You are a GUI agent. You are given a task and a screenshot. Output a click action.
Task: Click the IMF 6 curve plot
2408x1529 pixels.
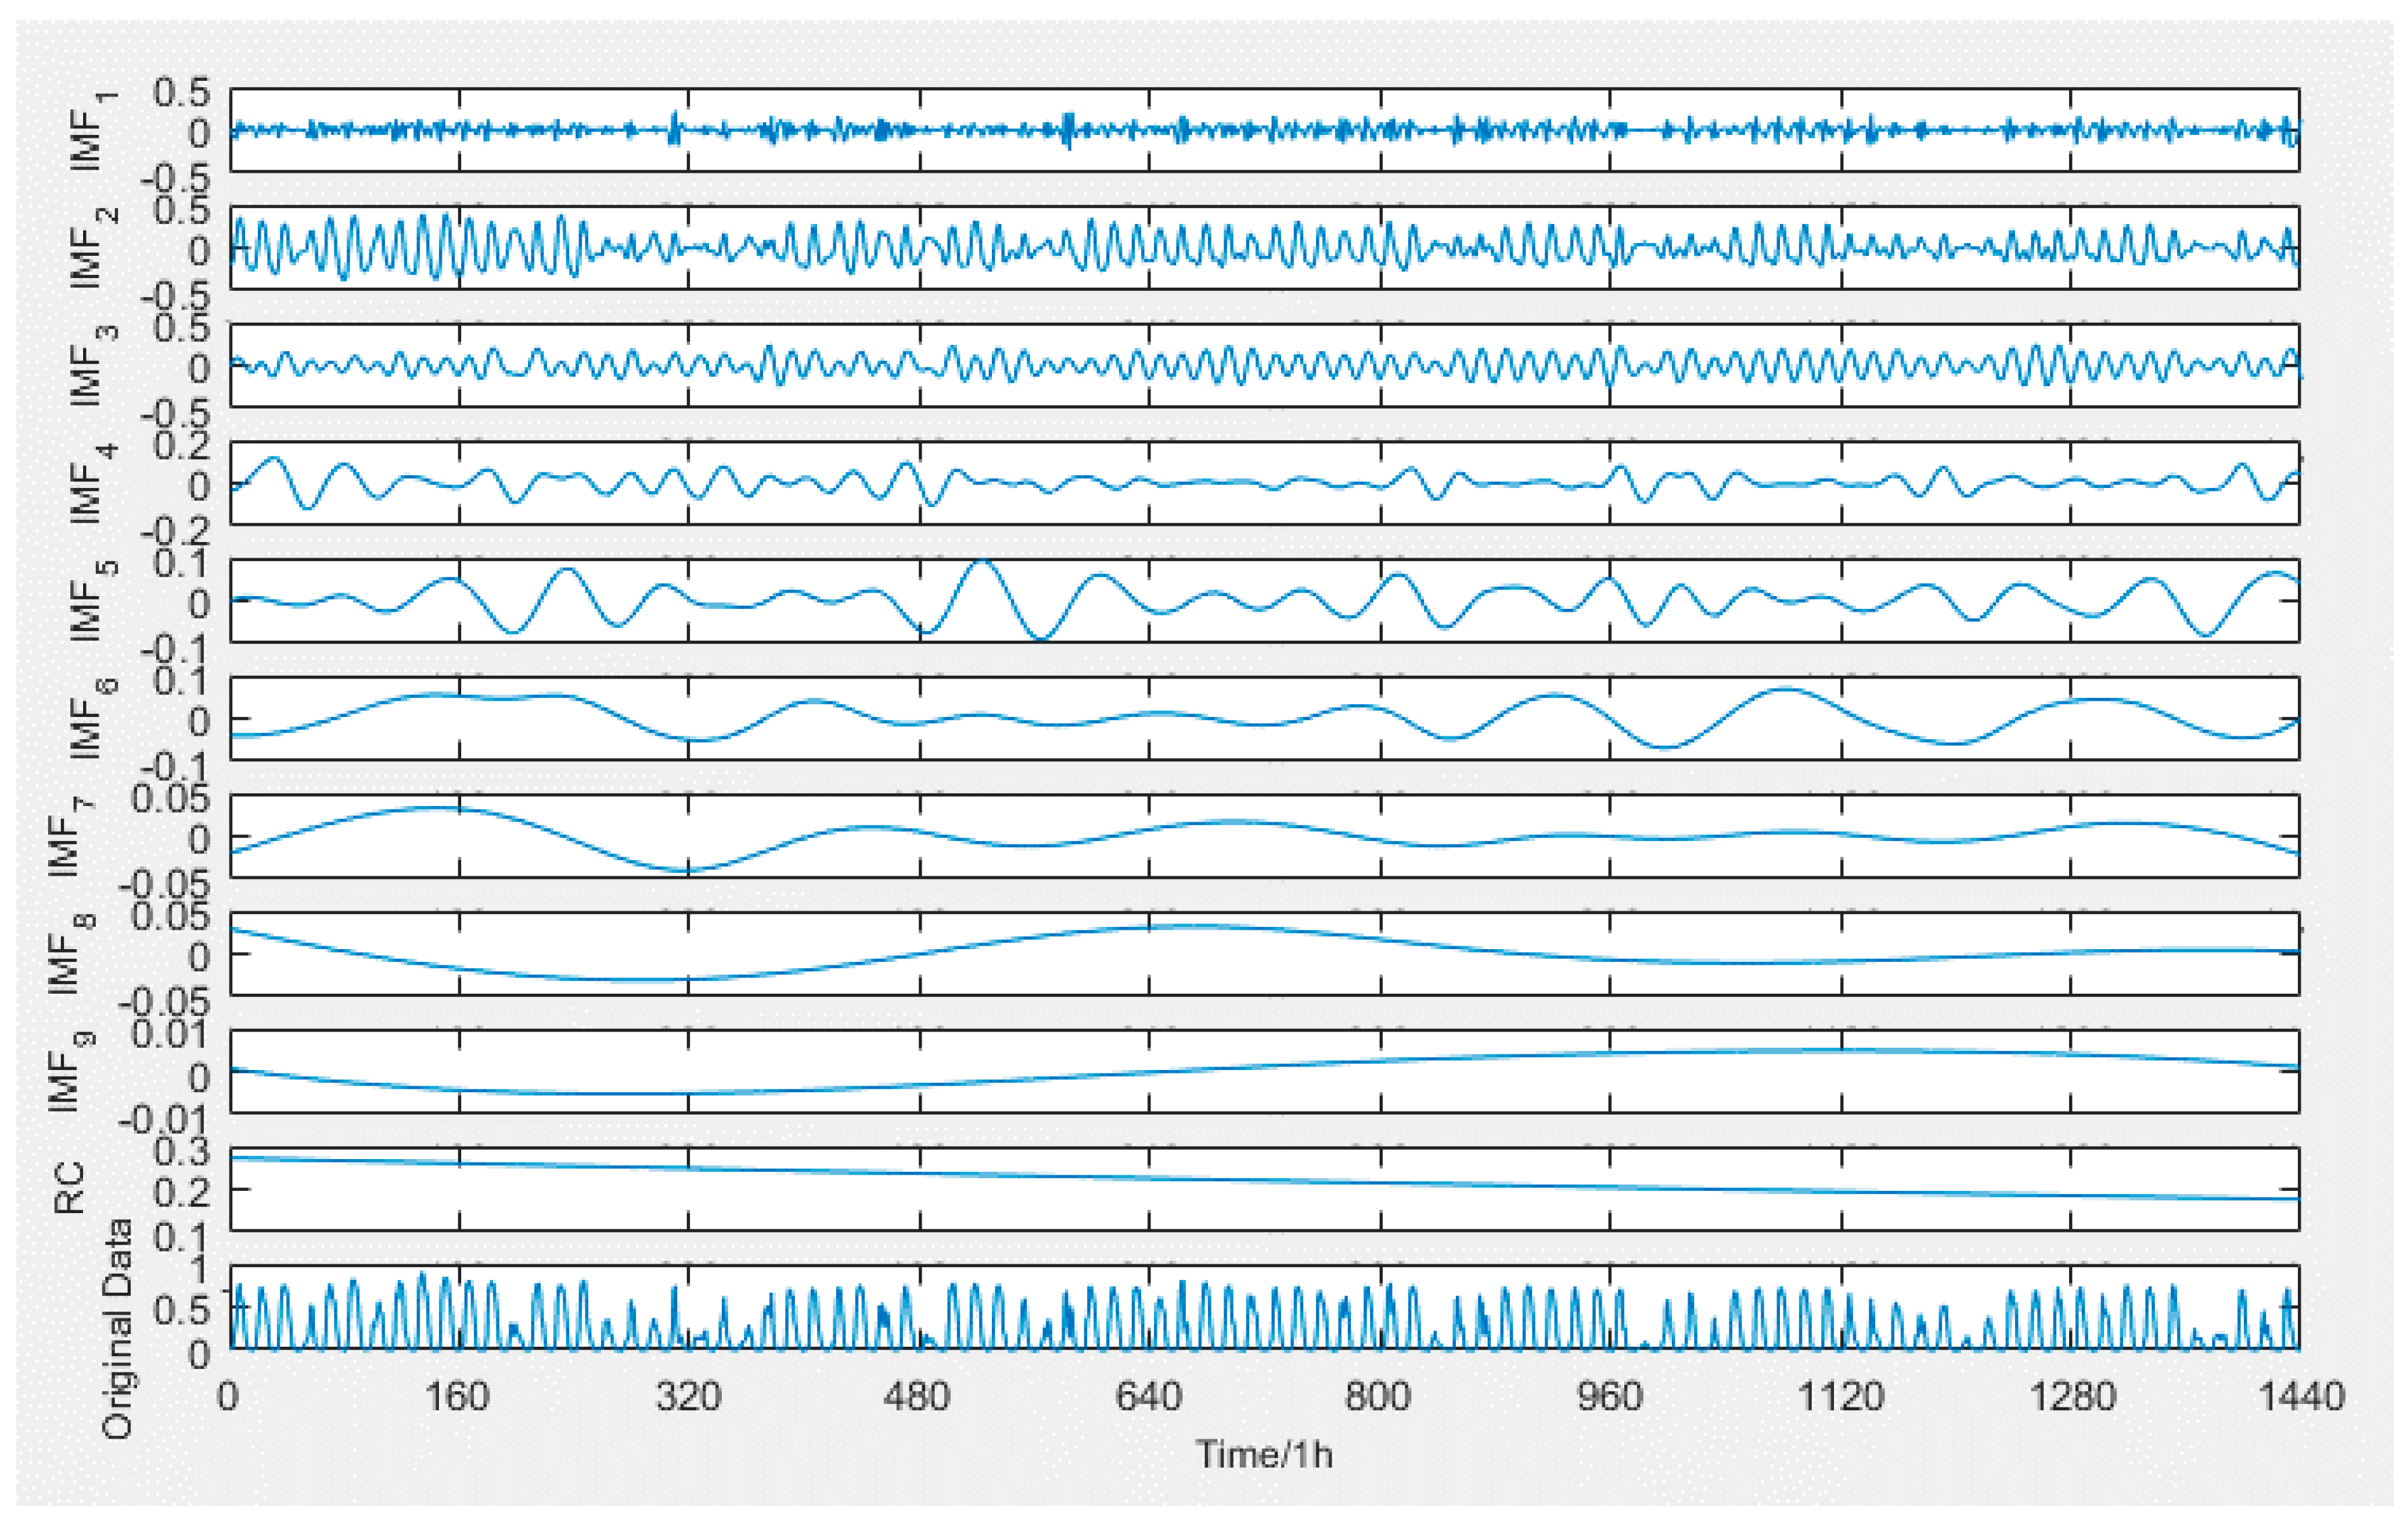click(1264, 718)
